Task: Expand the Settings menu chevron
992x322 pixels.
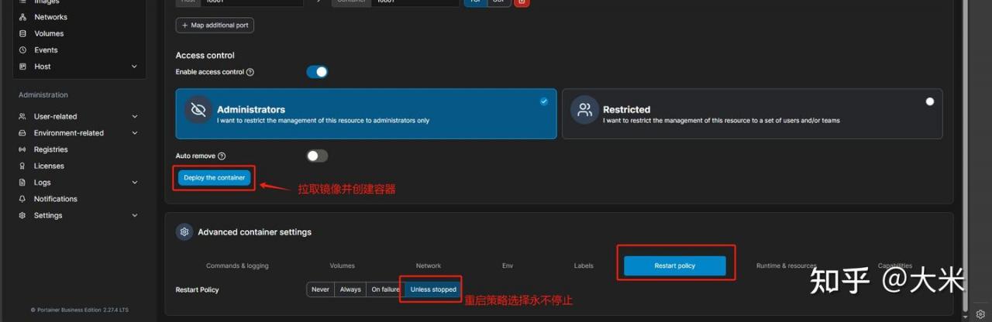Action: (x=134, y=215)
